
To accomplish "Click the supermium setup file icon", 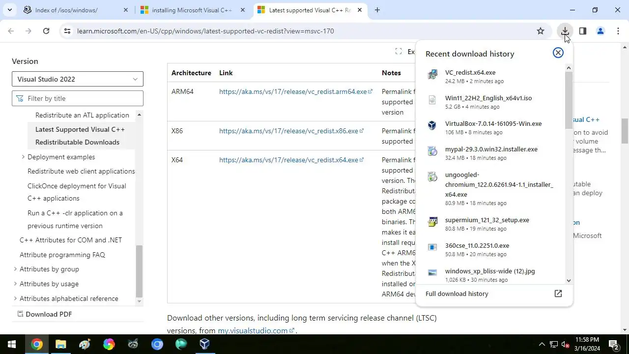I will tap(432, 222).
